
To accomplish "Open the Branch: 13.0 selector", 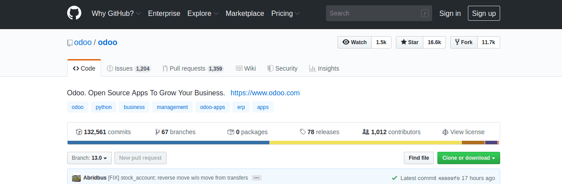I will 89,158.
